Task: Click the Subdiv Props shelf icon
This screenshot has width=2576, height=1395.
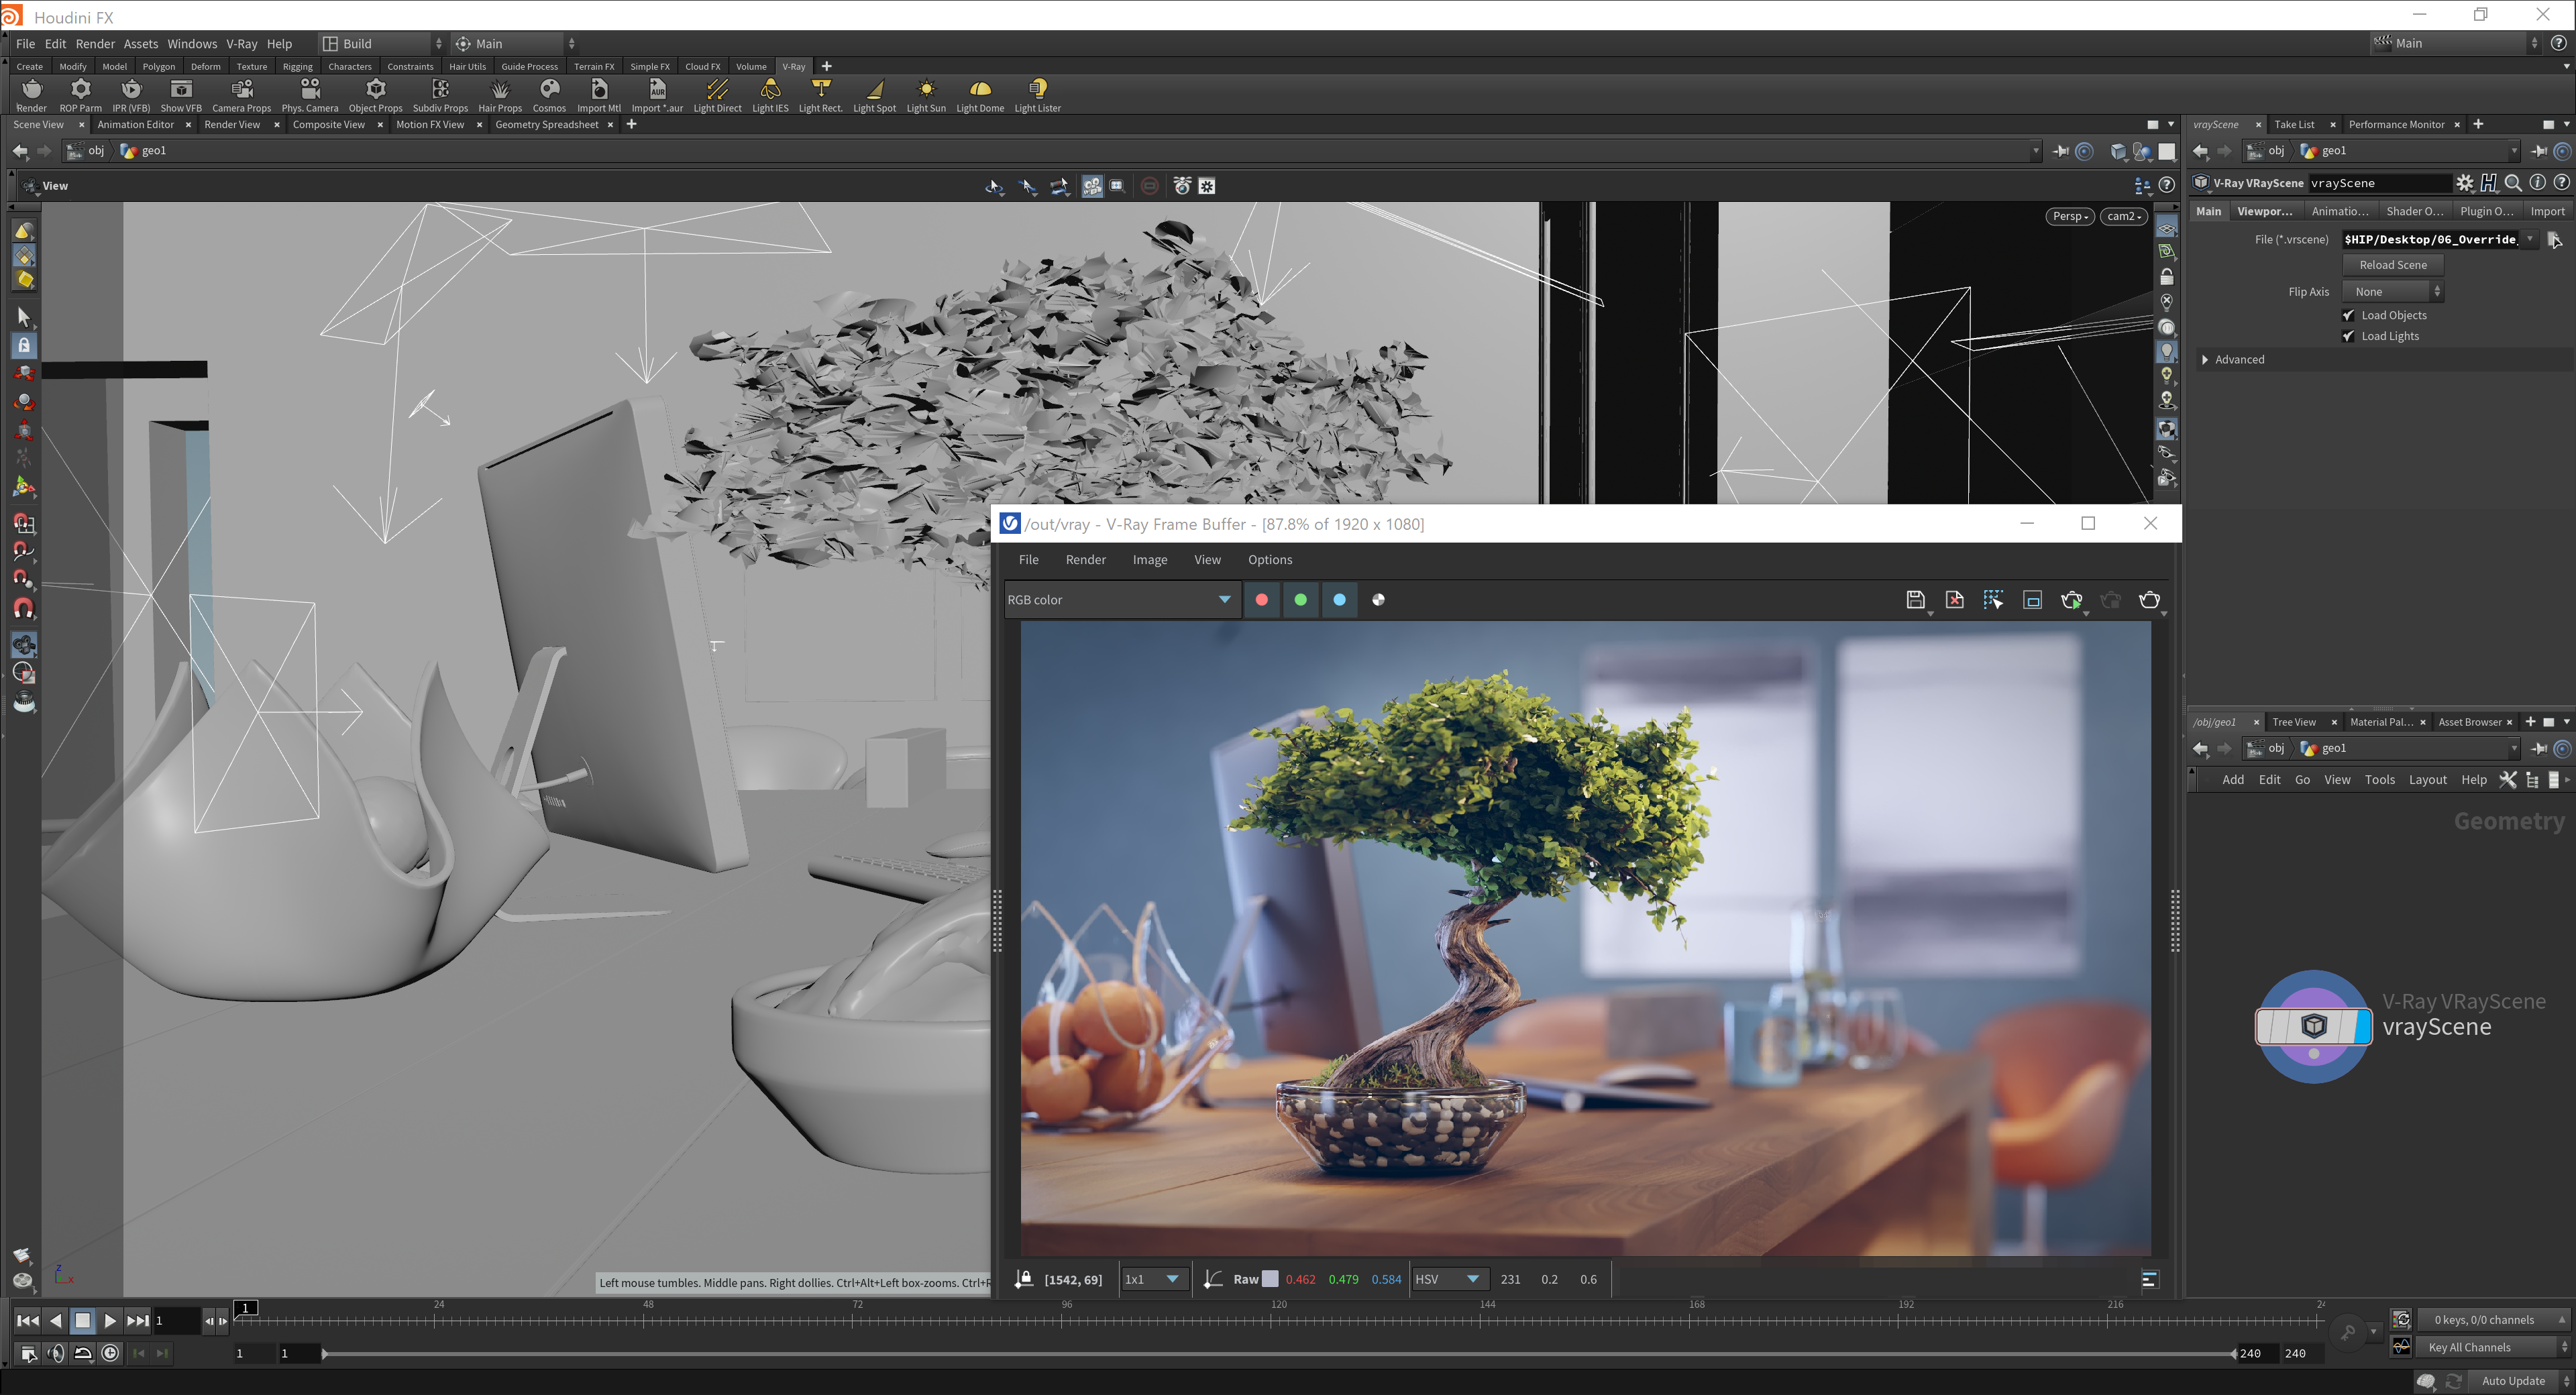Action: tap(440, 95)
